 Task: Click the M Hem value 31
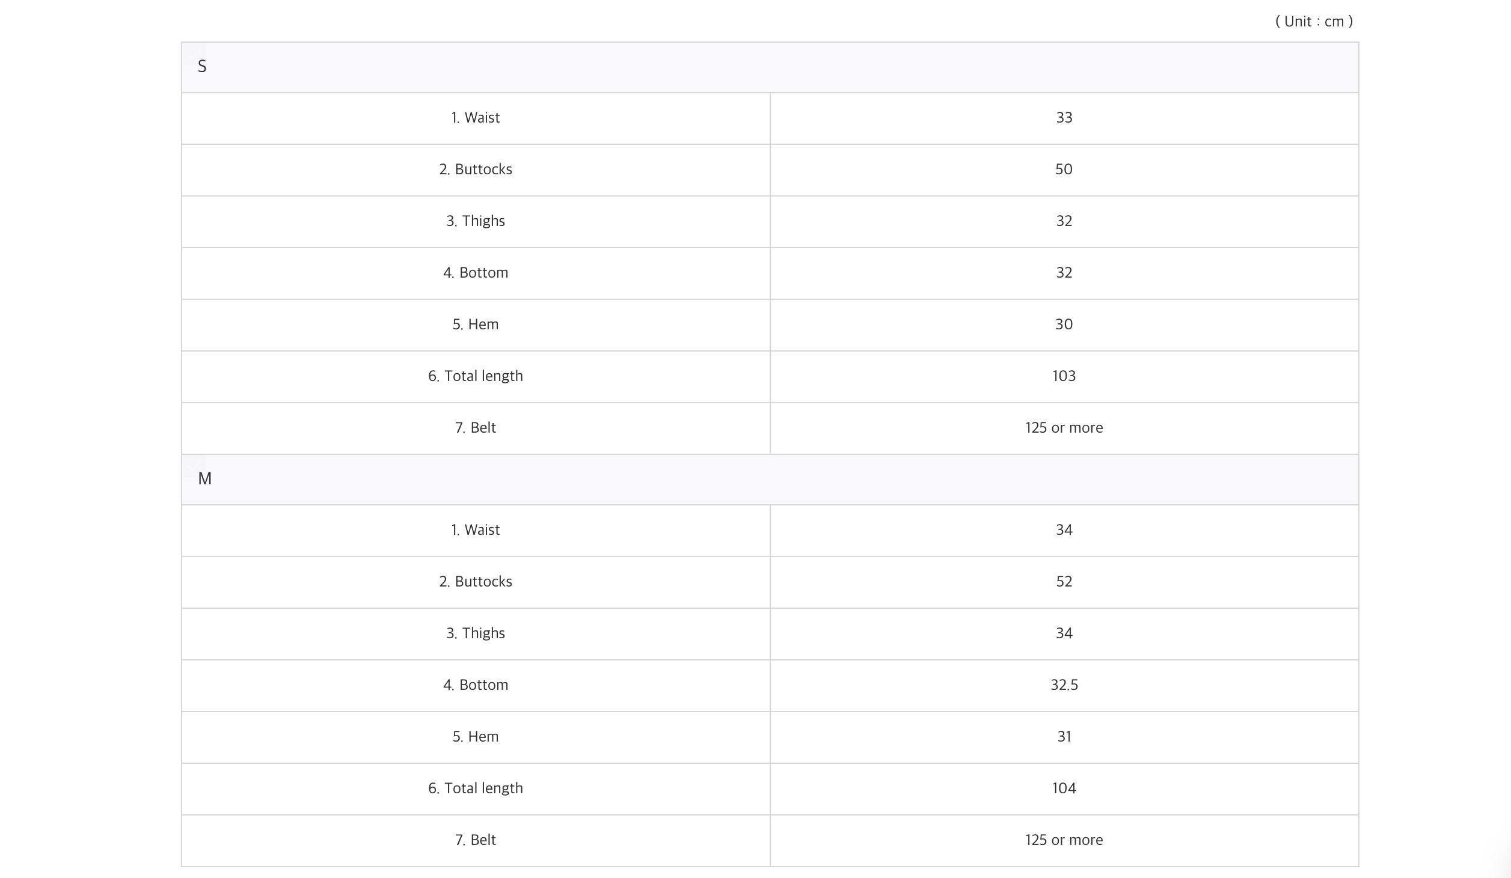1064,737
